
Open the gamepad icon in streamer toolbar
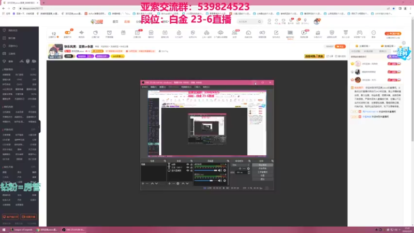click(360, 33)
